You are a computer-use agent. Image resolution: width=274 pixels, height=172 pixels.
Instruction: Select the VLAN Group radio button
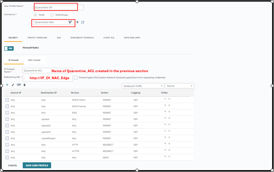point(52,15)
